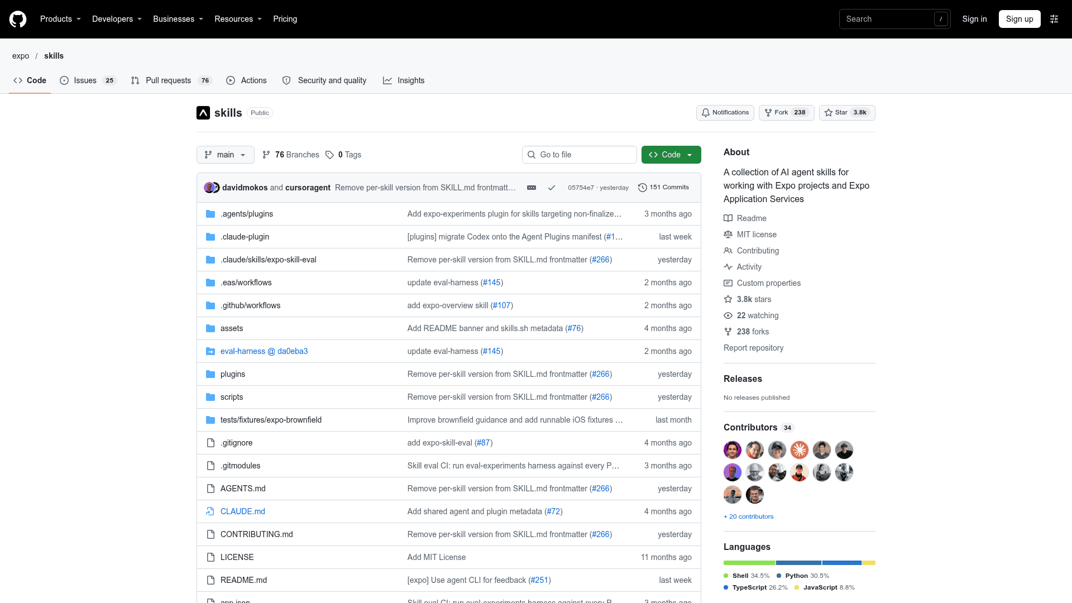Click the Sign up button
Screen dimensions: 1072x603
pos(1020,19)
